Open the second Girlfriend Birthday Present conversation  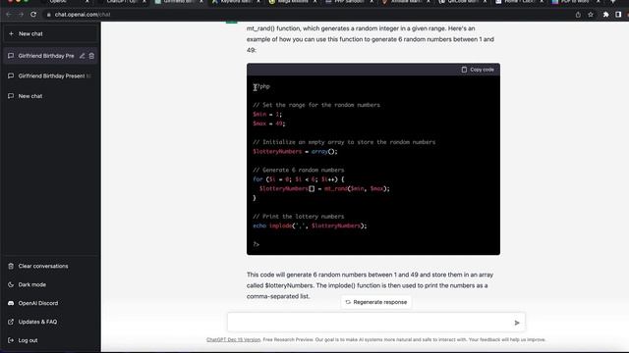pyautogui.click(x=50, y=76)
